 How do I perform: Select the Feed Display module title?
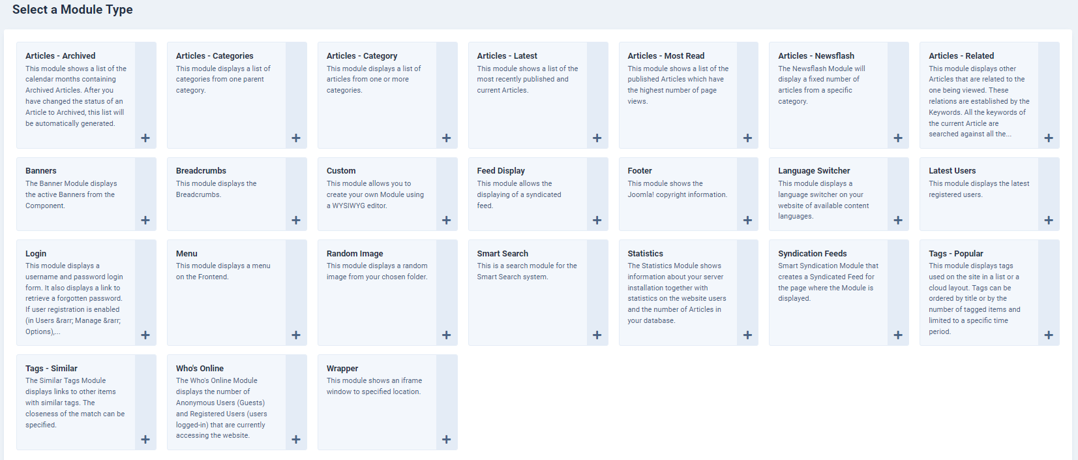501,171
